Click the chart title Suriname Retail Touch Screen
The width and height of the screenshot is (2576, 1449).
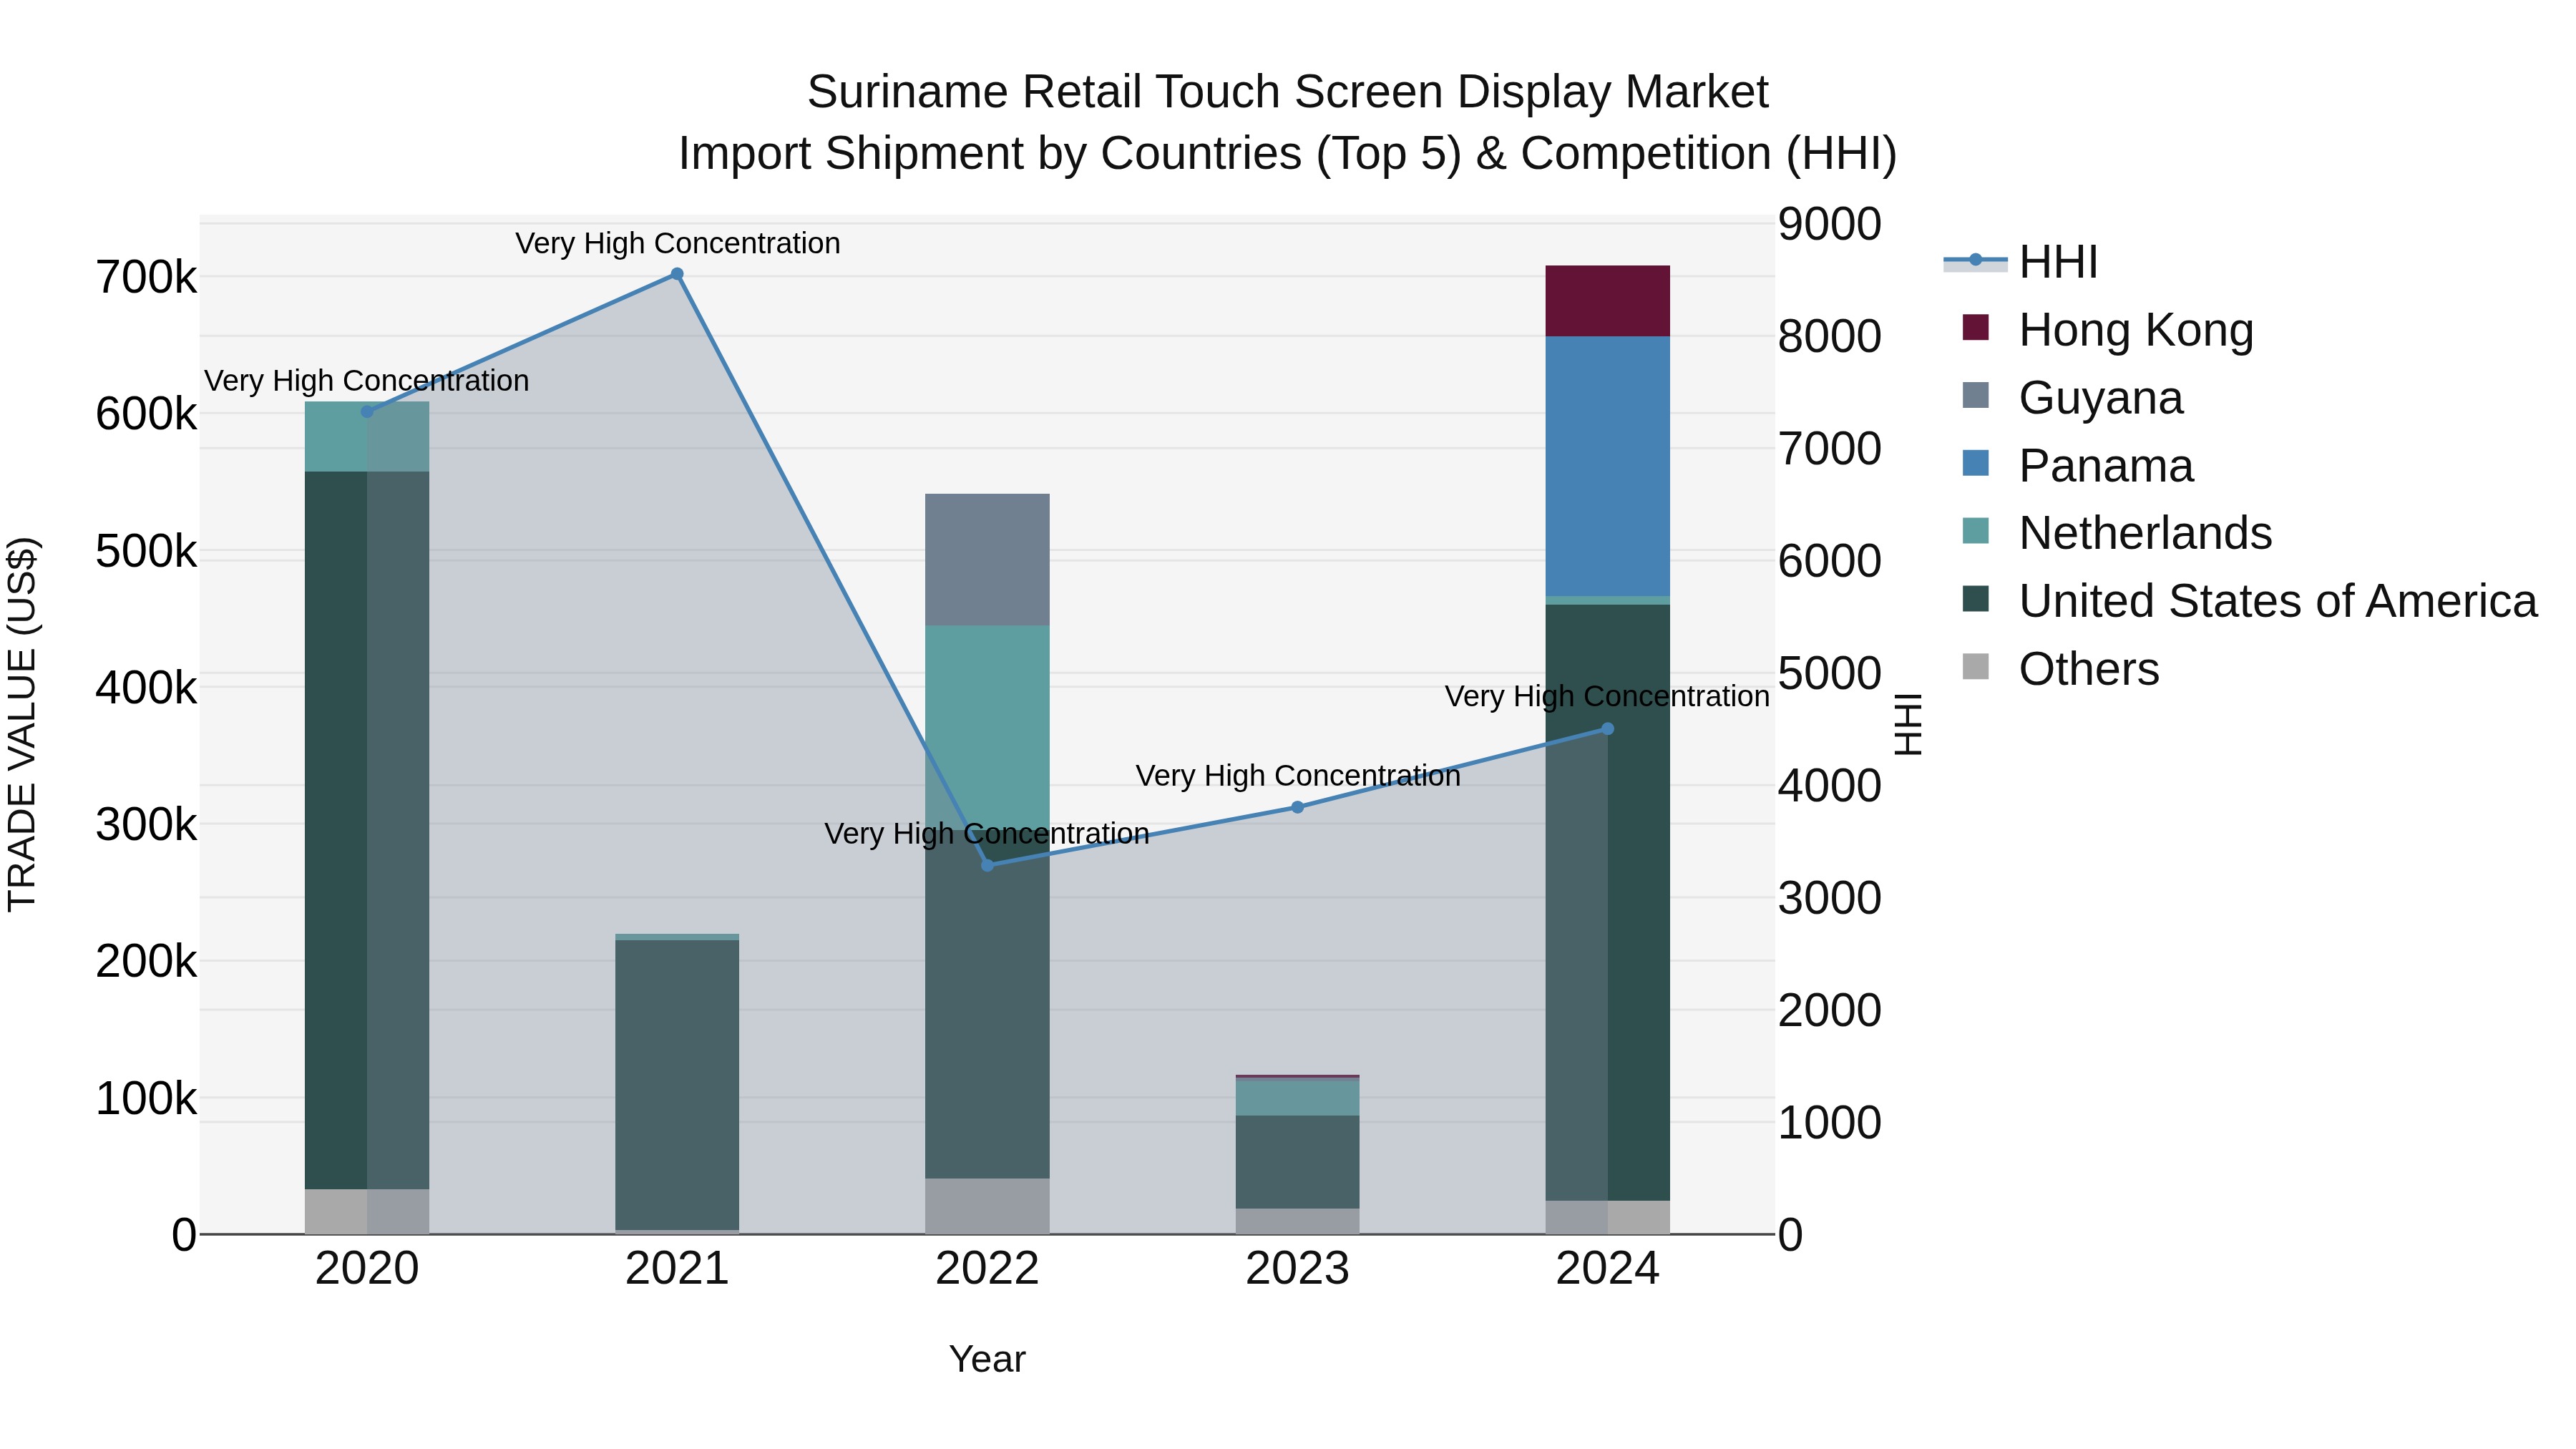[x=1288, y=92]
